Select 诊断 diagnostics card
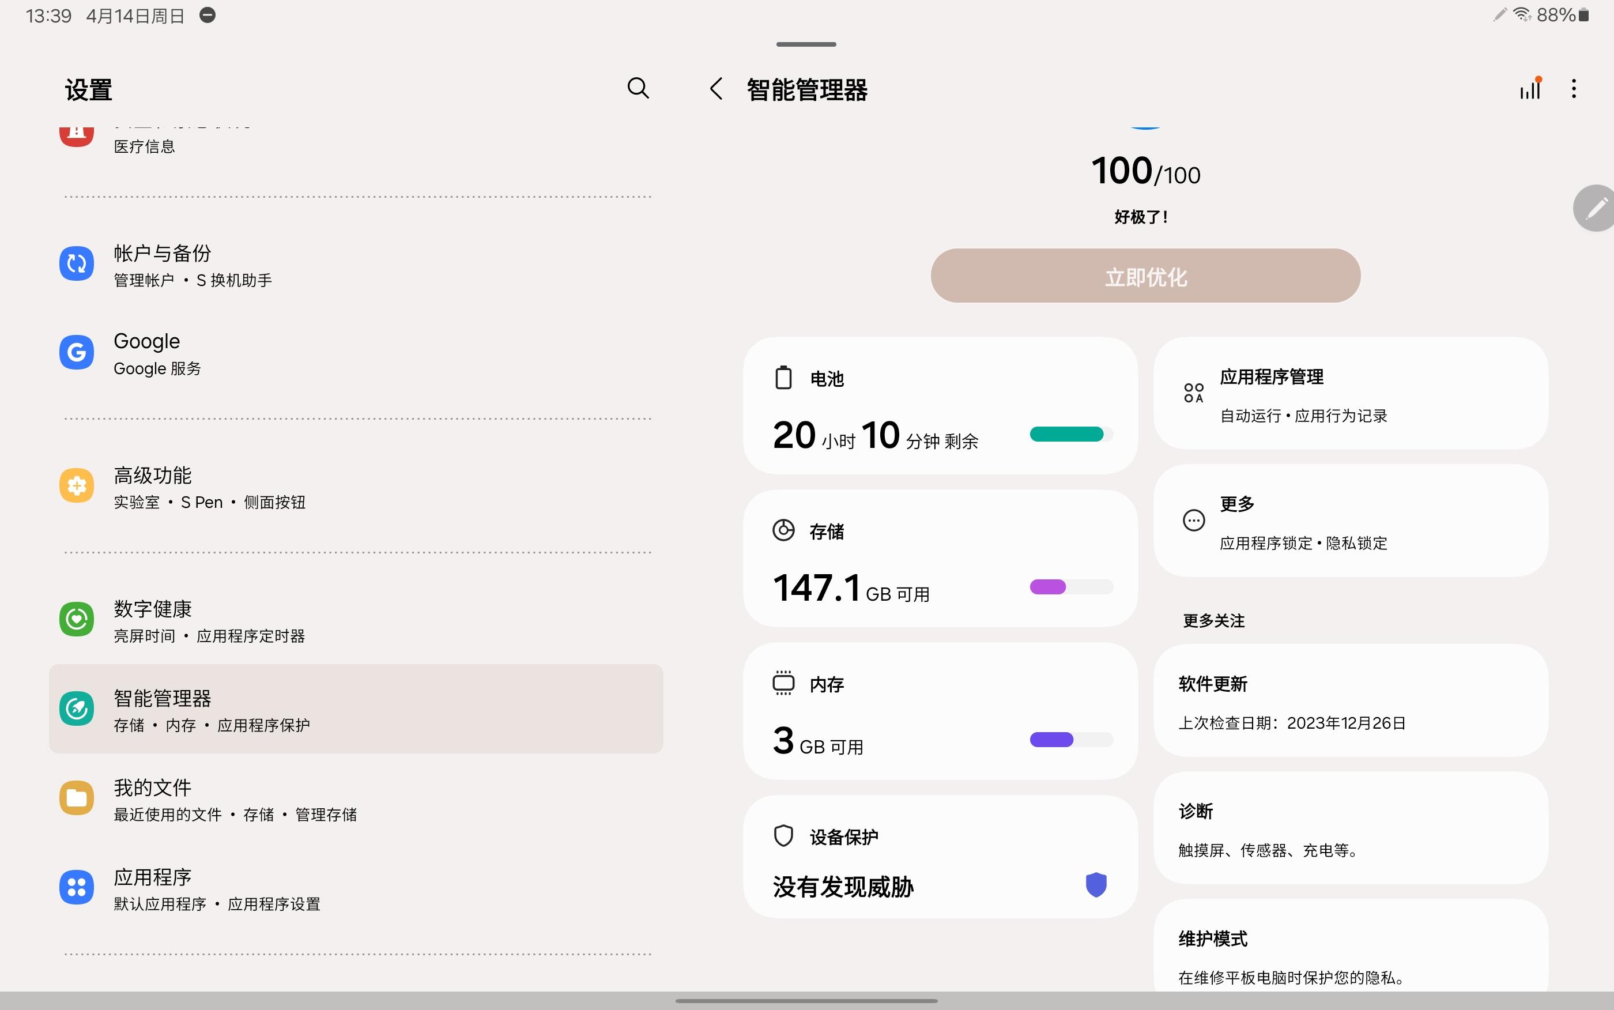 [1350, 828]
